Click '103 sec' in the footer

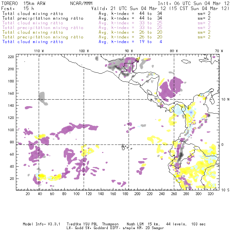point(199,224)
